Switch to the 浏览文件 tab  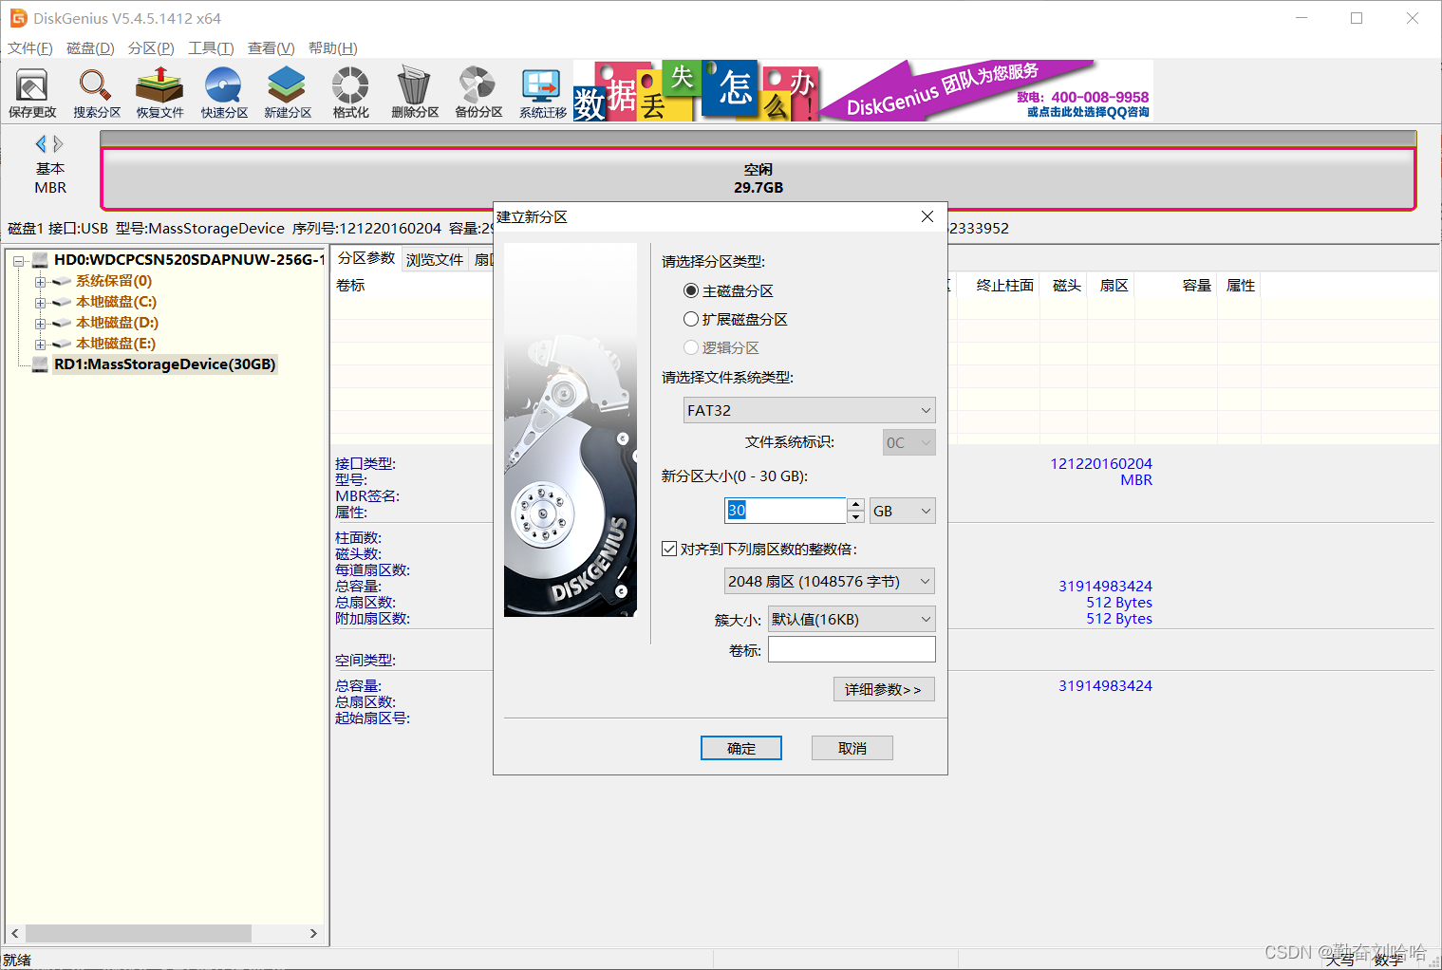435,259
